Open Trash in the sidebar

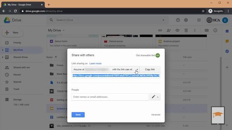16,89
